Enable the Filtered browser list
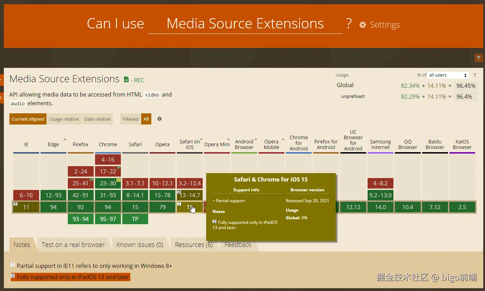The height and width of the screenshot is (291, 485). click(130, 119)
